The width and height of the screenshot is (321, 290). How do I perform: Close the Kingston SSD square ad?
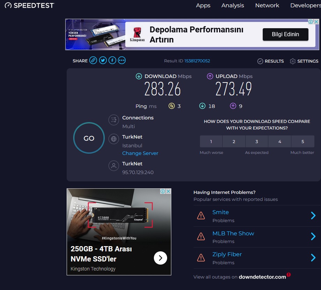click(x=168, y=191)
